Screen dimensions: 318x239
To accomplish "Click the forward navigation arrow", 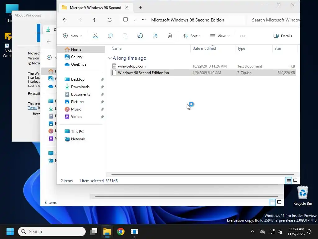I will pos(80,20).
